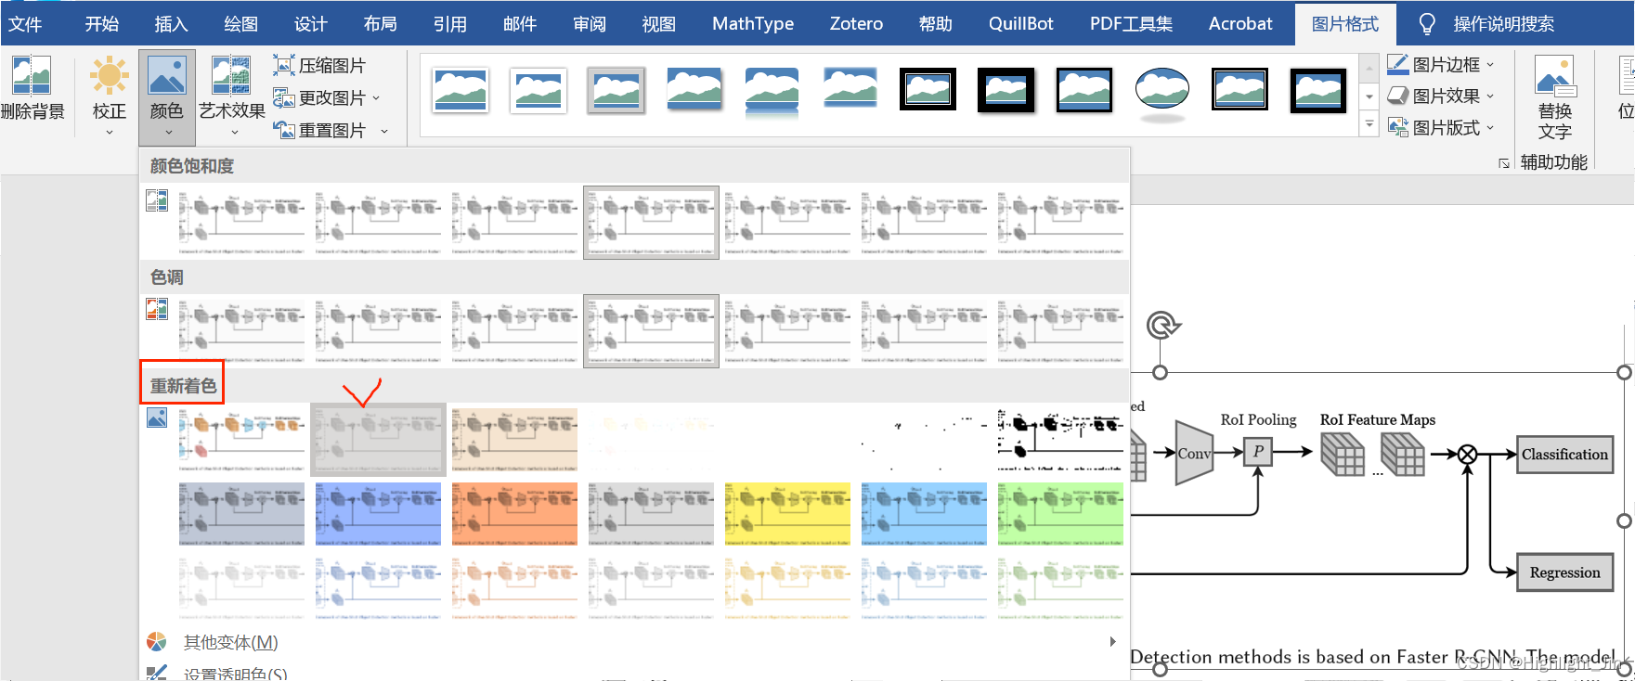
Task: Open 图片版式 (Picture Layout) menu
Action: tap(1440, 127)
